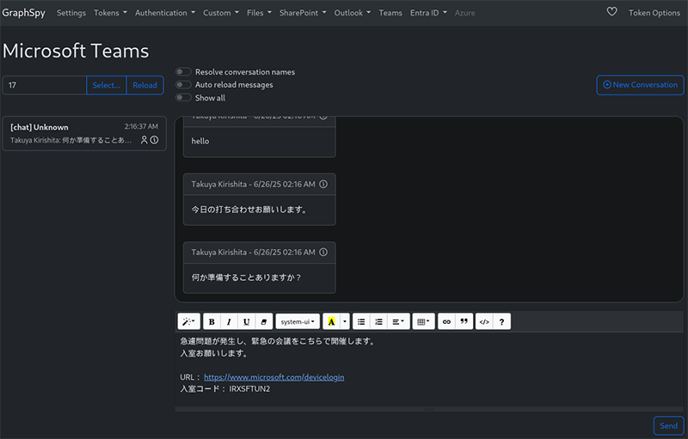Click the heart icon in the top bar
688x439 pixels.
(x=612, y=13)
